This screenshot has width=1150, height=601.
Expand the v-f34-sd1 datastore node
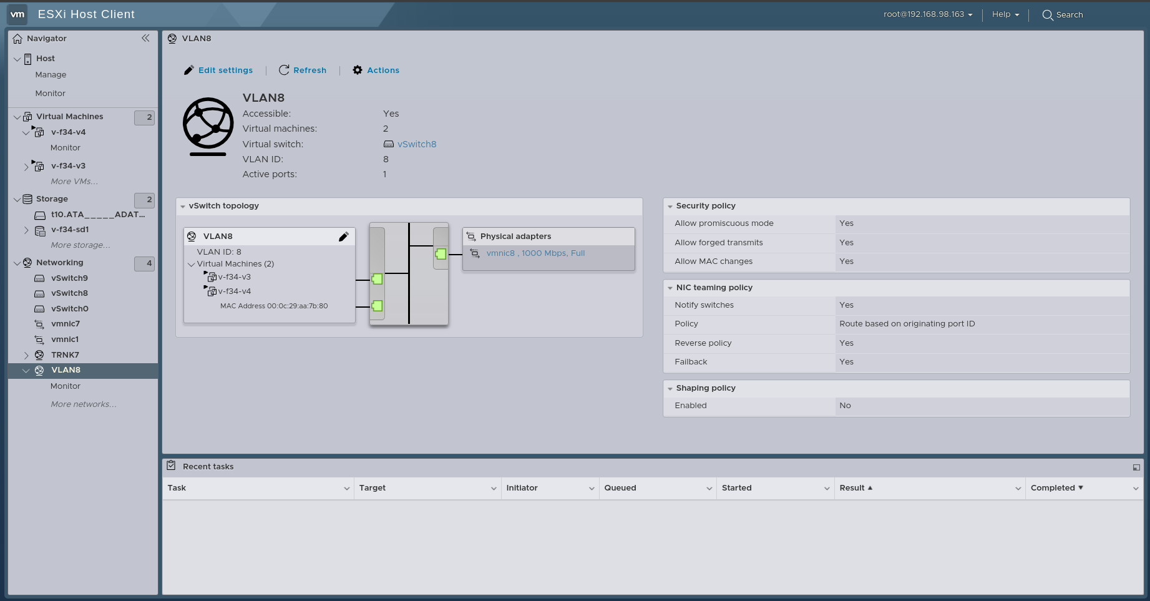[x=26, y=230]
